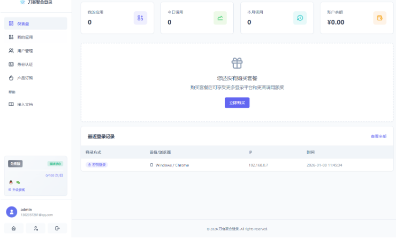Click the 立即购买 button
This screenshot has height=239, width=396.
237,102
